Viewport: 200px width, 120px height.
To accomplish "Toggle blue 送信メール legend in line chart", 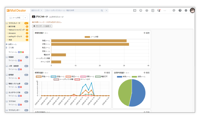I will click(x=58, y=77).
